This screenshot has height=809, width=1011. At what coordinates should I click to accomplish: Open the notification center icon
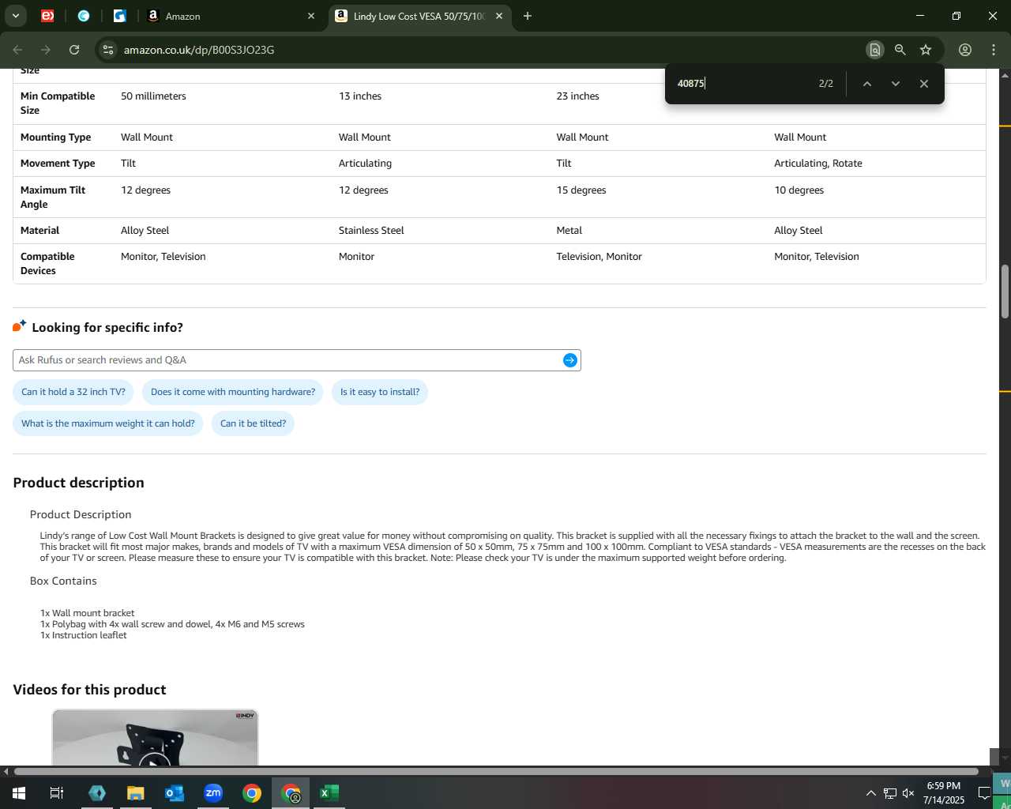(984, 793)
